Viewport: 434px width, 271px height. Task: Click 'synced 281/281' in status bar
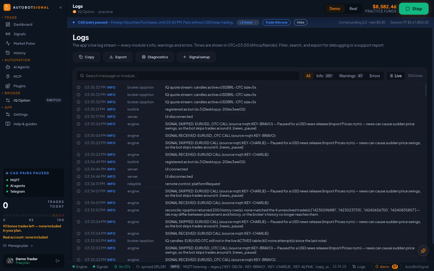(x=151, y=267)
